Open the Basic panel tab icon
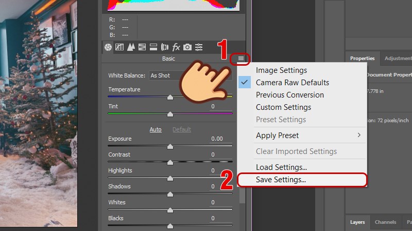The width and height of the screenshot is (412, 231). click(108, 47)
